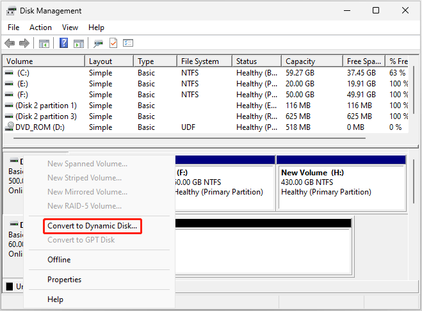Select Offline in the context menu
422x311 pixels.
click(59, 260)
